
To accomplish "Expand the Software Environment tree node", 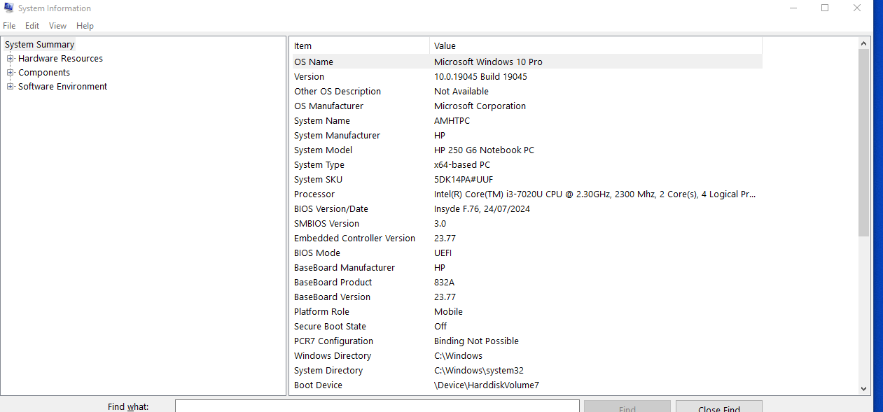I will pos(11,87).
